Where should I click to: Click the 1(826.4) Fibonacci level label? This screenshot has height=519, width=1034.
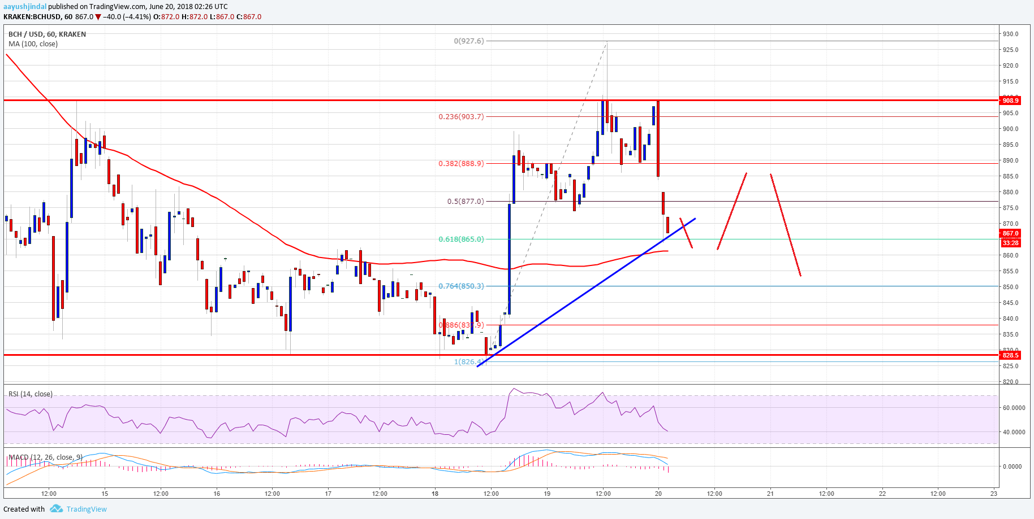point(469,361)
